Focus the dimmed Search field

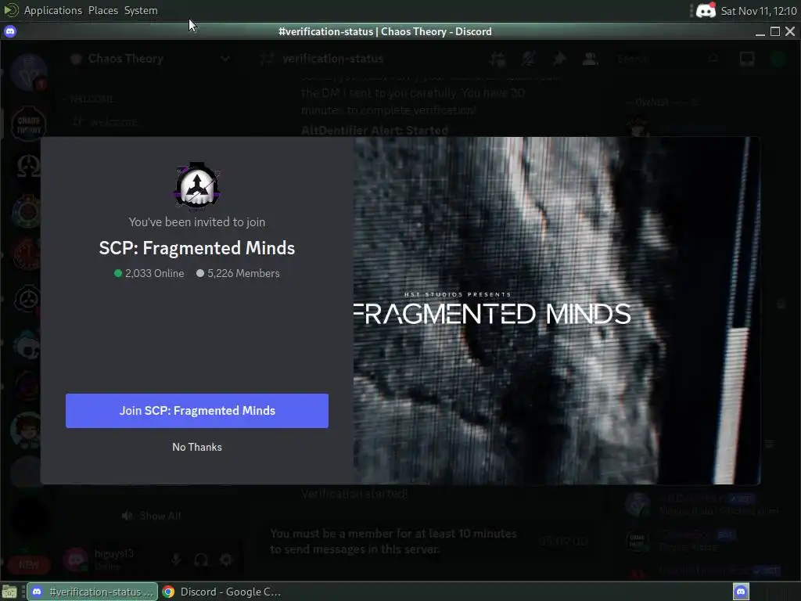pyautogui.click(x=668, y=59)
